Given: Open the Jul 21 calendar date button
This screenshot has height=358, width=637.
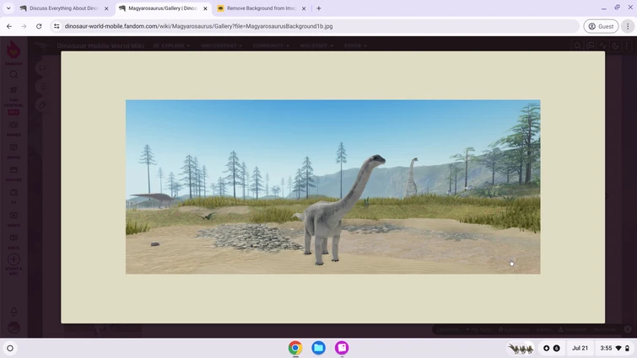Looking at the screenshot, I should coord(580,348).
